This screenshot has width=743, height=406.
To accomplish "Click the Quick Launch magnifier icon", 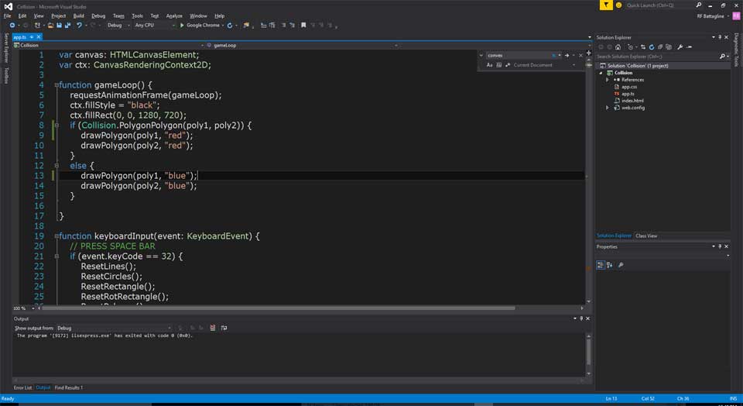I will click(x=698, y=5).
